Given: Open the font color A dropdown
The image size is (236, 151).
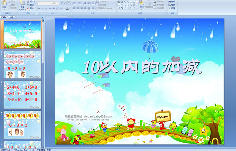Looking at the screenshot, I should click(69, 8).
